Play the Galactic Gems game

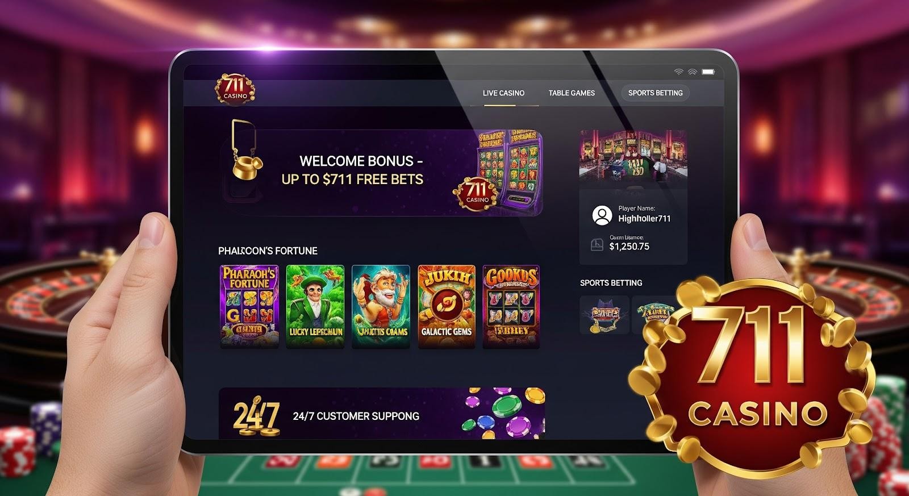click(447, 306)
